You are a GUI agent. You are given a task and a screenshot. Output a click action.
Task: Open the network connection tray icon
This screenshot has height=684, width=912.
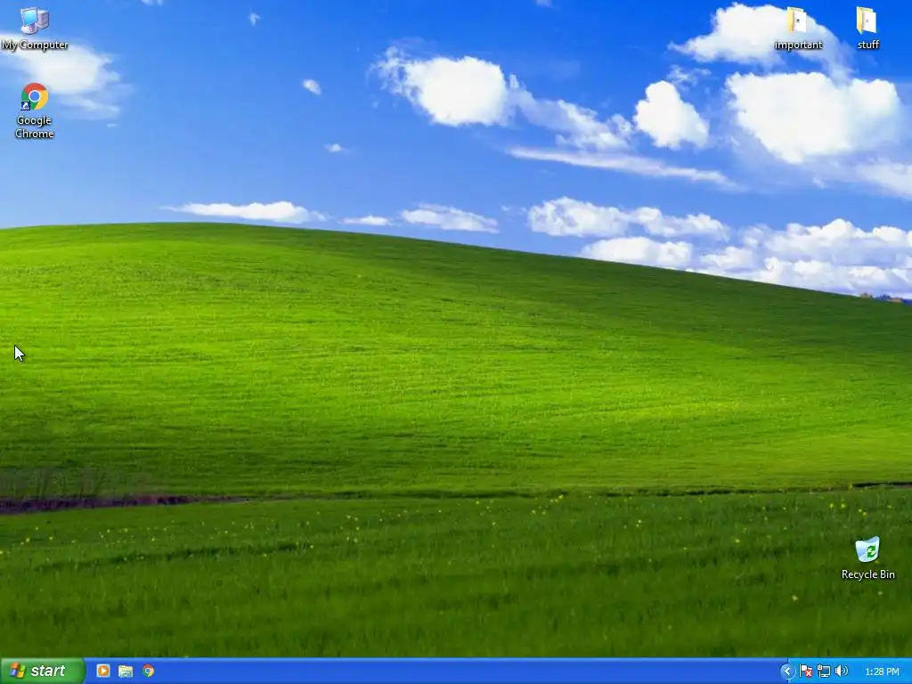[x=824, y=672]
